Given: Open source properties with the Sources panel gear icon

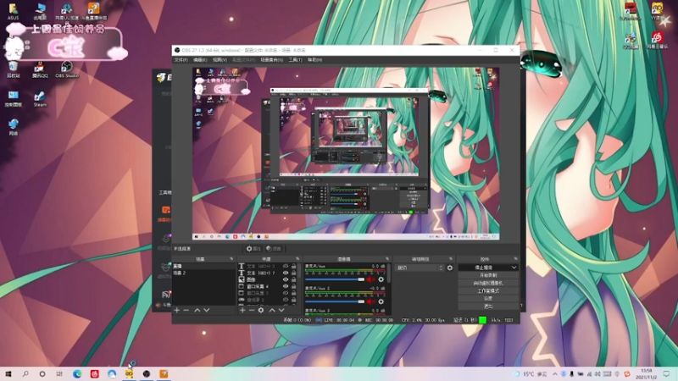Looking at the screenshot, I should point(261,310).
